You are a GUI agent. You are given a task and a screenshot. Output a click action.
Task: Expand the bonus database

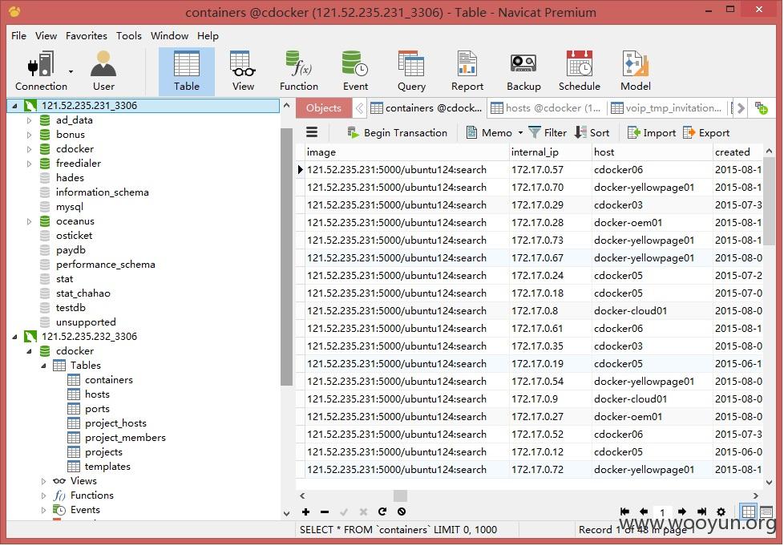pos(29,135)
